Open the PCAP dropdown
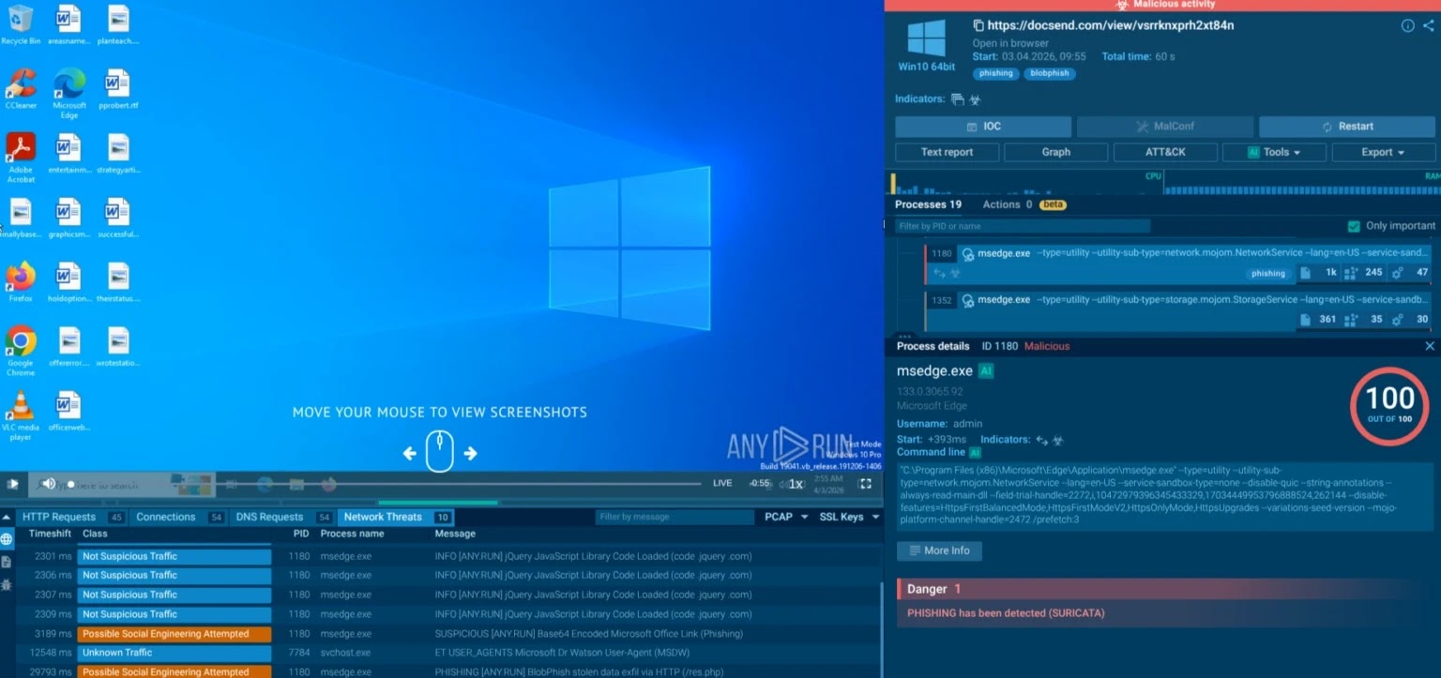The height and width of the screenshot is (678, 1441). [784, 517]
